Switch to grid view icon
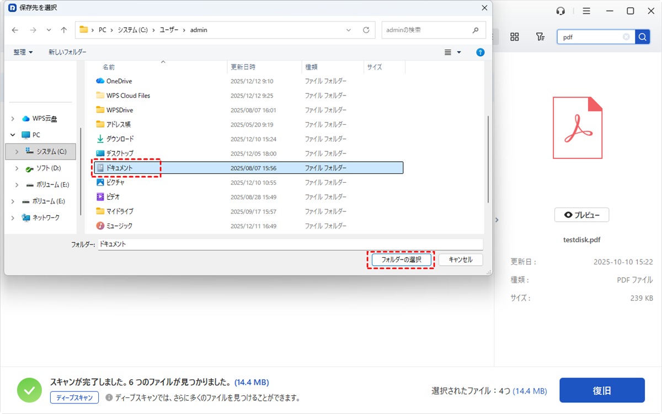The image size is (662, 414). coord(515,36)
